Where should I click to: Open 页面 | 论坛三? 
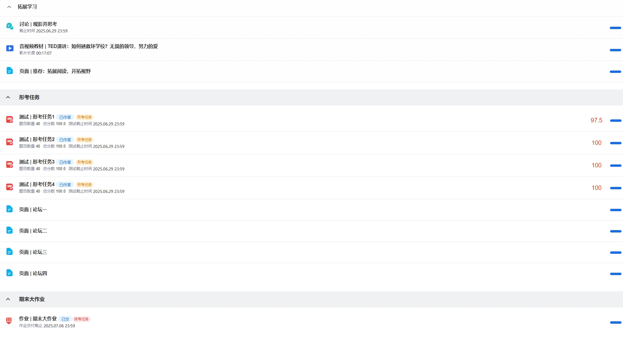(x=33, y=252)
